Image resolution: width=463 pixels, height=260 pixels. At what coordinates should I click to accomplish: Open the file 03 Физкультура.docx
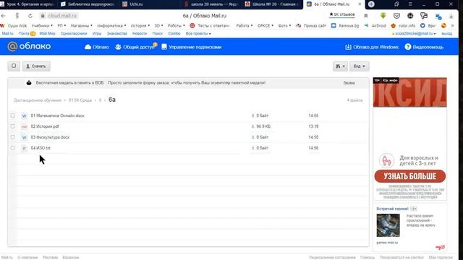coord(50,137)
